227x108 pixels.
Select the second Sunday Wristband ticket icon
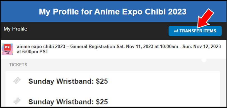point(17,101)
